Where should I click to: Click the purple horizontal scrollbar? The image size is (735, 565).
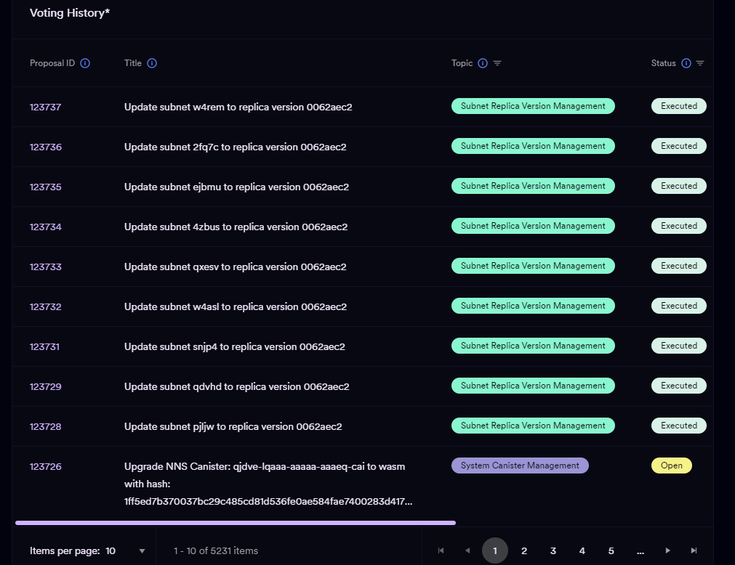pos(235,522)
